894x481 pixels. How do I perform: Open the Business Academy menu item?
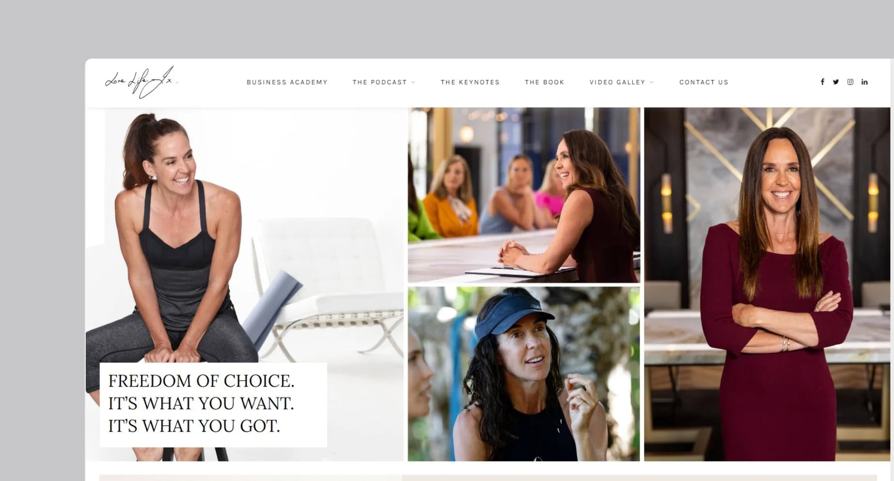coord(287,82)
